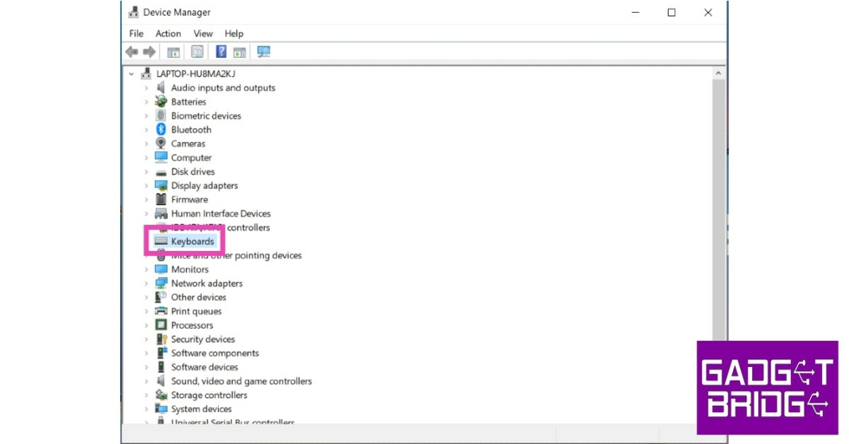Expand Audio inputs and outputs category
849x444 pixels.
[146, 87]
